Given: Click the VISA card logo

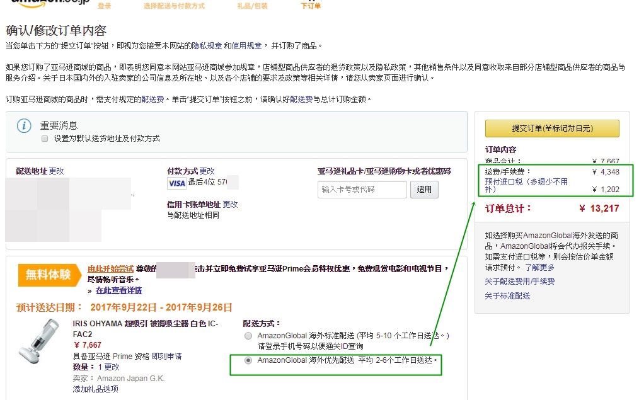Looking at the screenshot, I should coord(177,183).
